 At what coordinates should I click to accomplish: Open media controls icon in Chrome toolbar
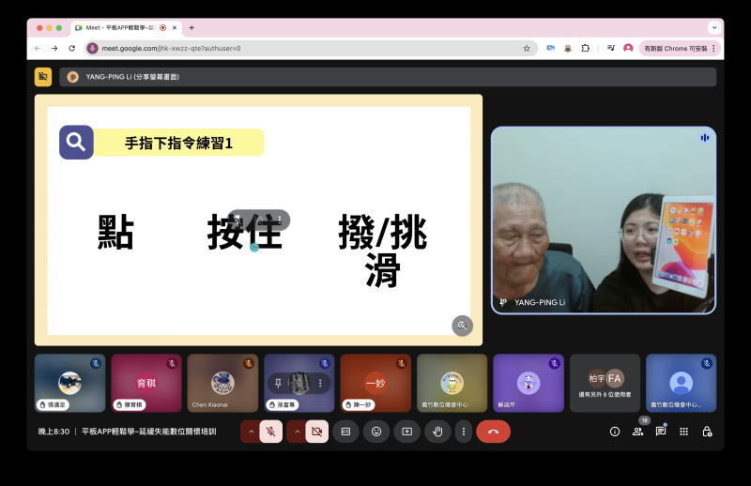tap(611, 49)
